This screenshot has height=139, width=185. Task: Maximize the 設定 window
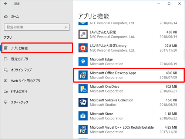coord(169,4)
